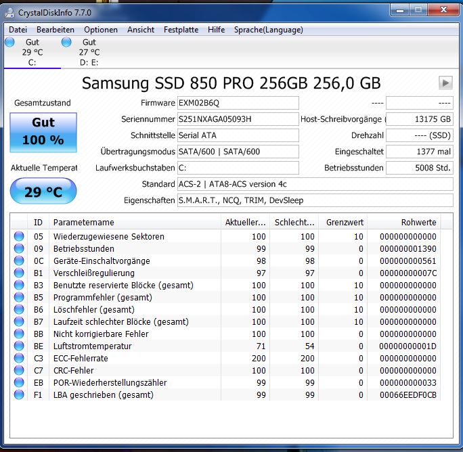Select the Verschleißregulierung parameter name

94,273
